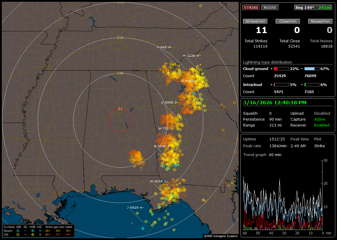Click the recent +IC cyan plus symbol
The height and width of the screenshot is (240, 337).
point(40,231)
